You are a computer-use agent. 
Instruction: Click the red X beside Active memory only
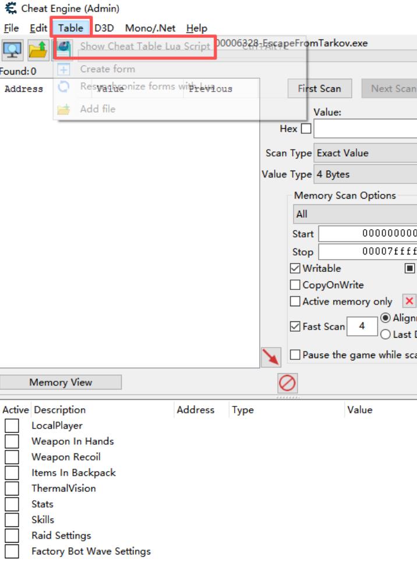tap(409, 301)
